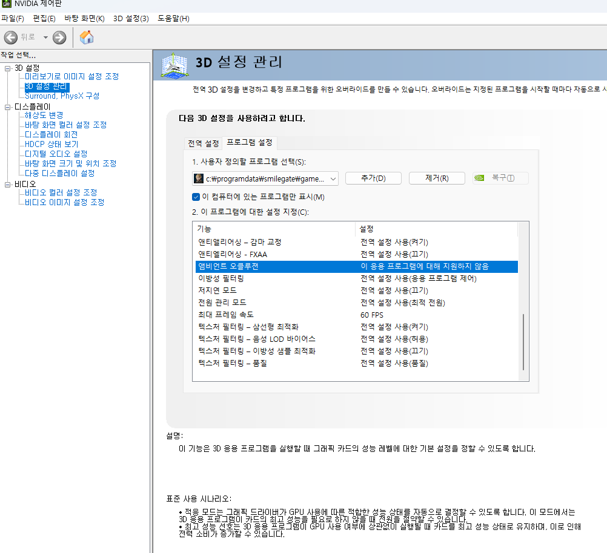Open HDCP 상태 보기 in the tree
Image resolution: width=607 pixels, height=553 pixels.
coord(51,144)
